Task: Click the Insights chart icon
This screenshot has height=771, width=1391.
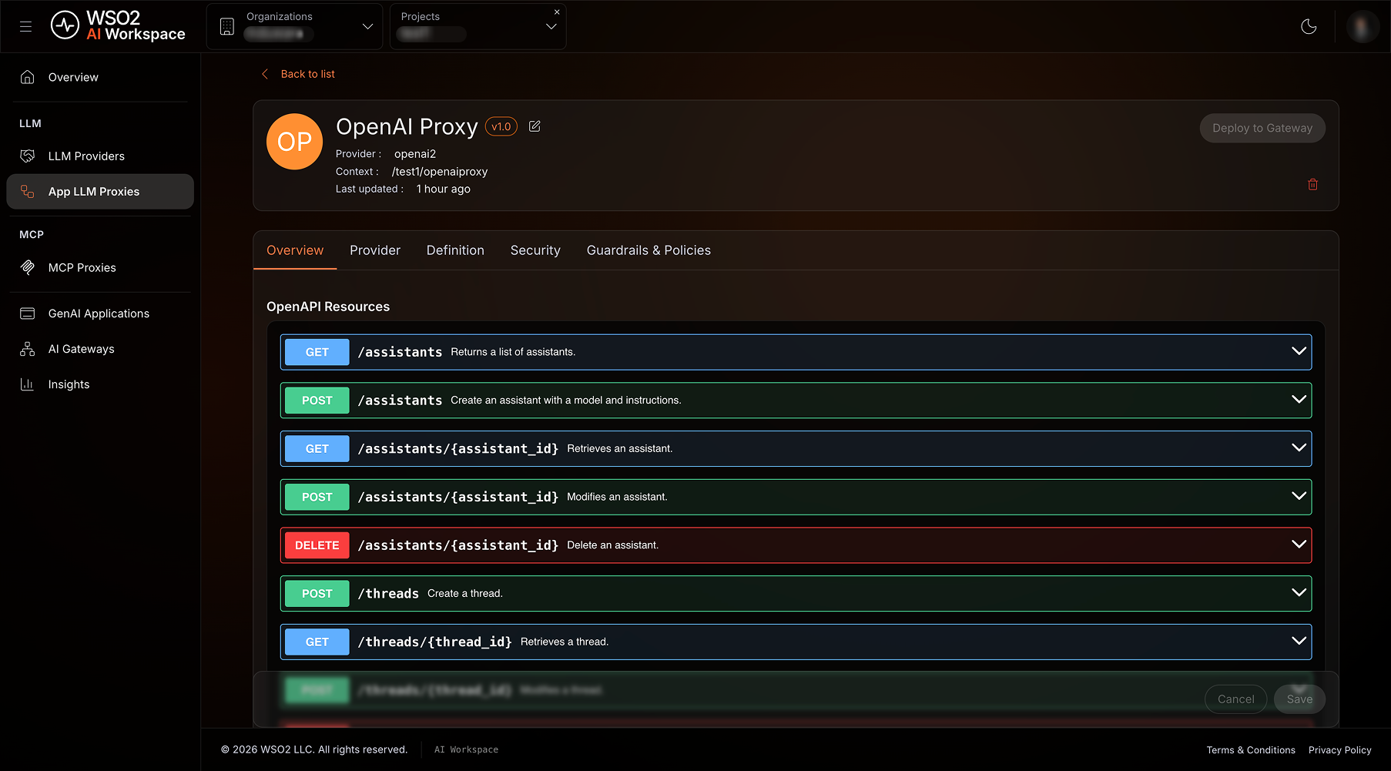Action: 28,384
